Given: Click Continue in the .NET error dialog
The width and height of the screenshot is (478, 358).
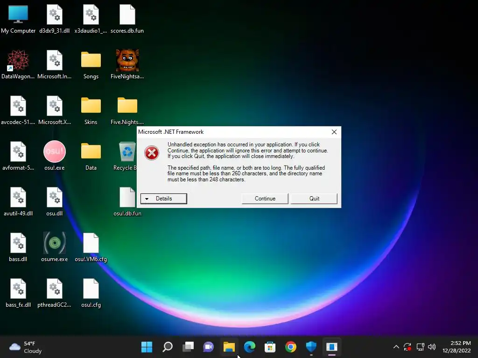Looking at the screenshot, I should 265,199.
